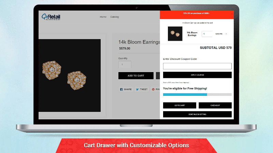Click the QeRetail logo
Image resolution: width=273 pixels, height=153 pixels.
click(51, 17)
